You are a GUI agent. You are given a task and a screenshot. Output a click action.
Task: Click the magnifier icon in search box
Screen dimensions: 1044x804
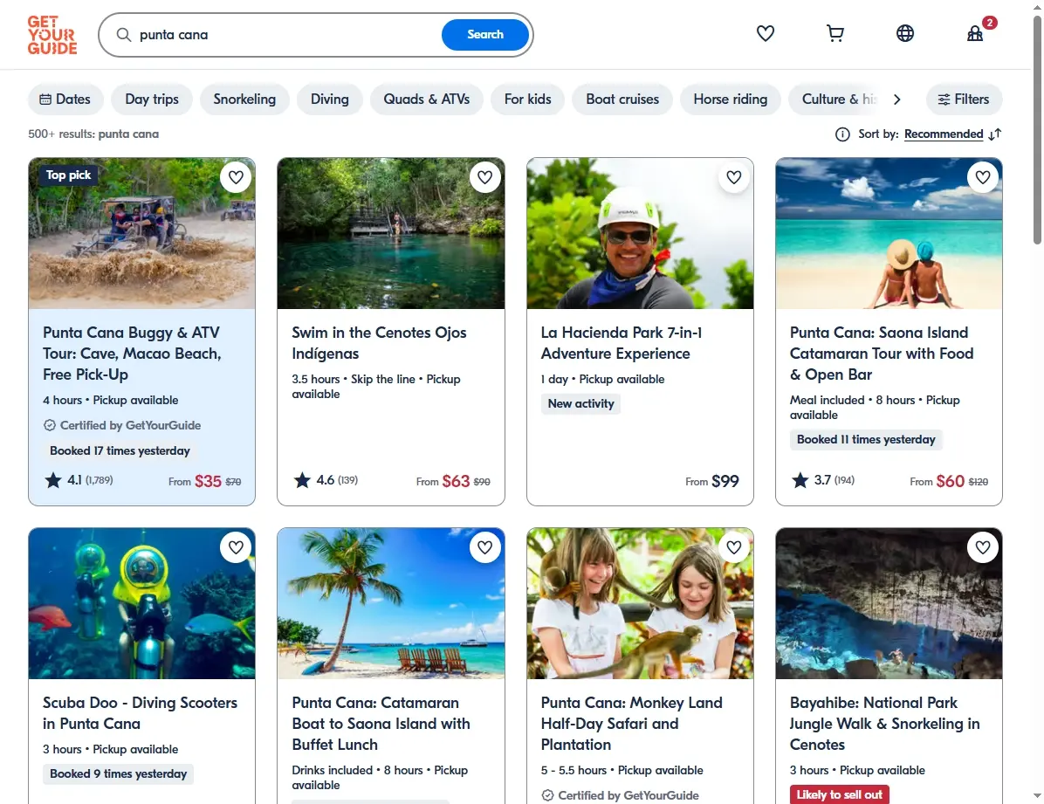point(124,35)
